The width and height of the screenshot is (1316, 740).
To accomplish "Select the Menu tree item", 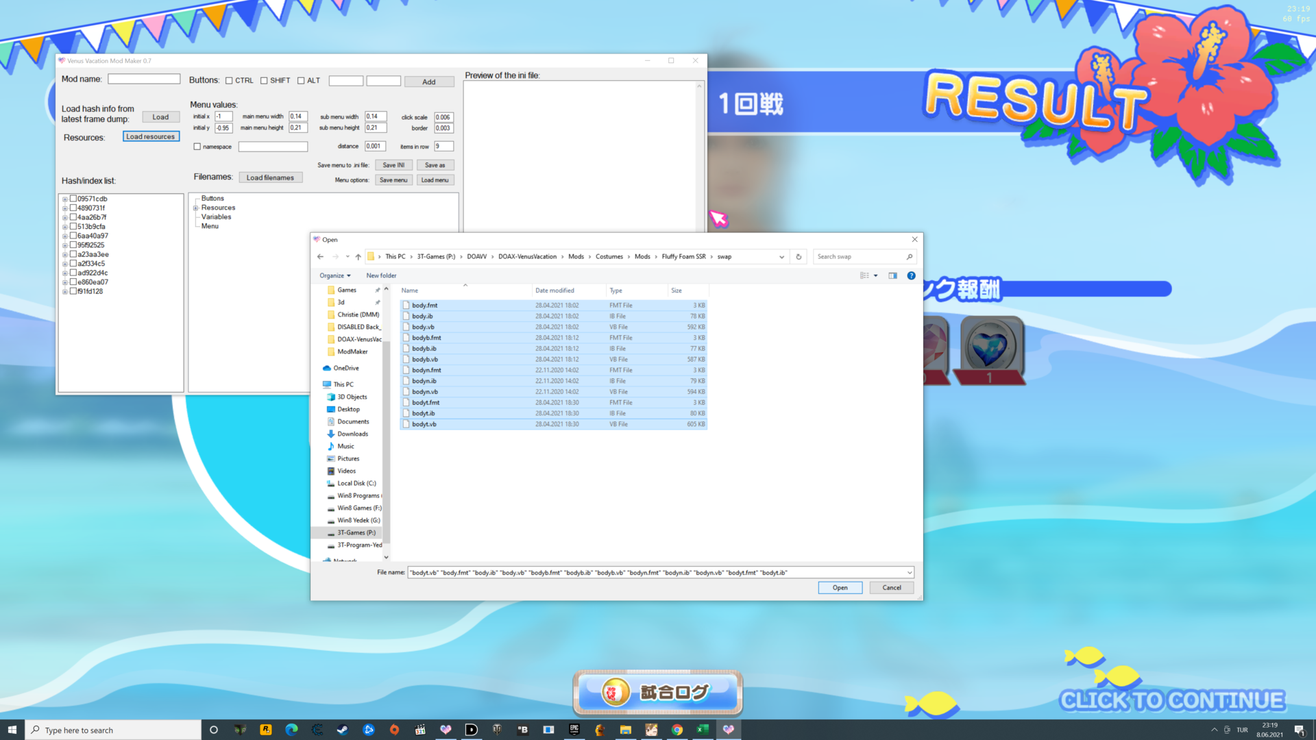I will pyautogui.click(x=210, y=226).
